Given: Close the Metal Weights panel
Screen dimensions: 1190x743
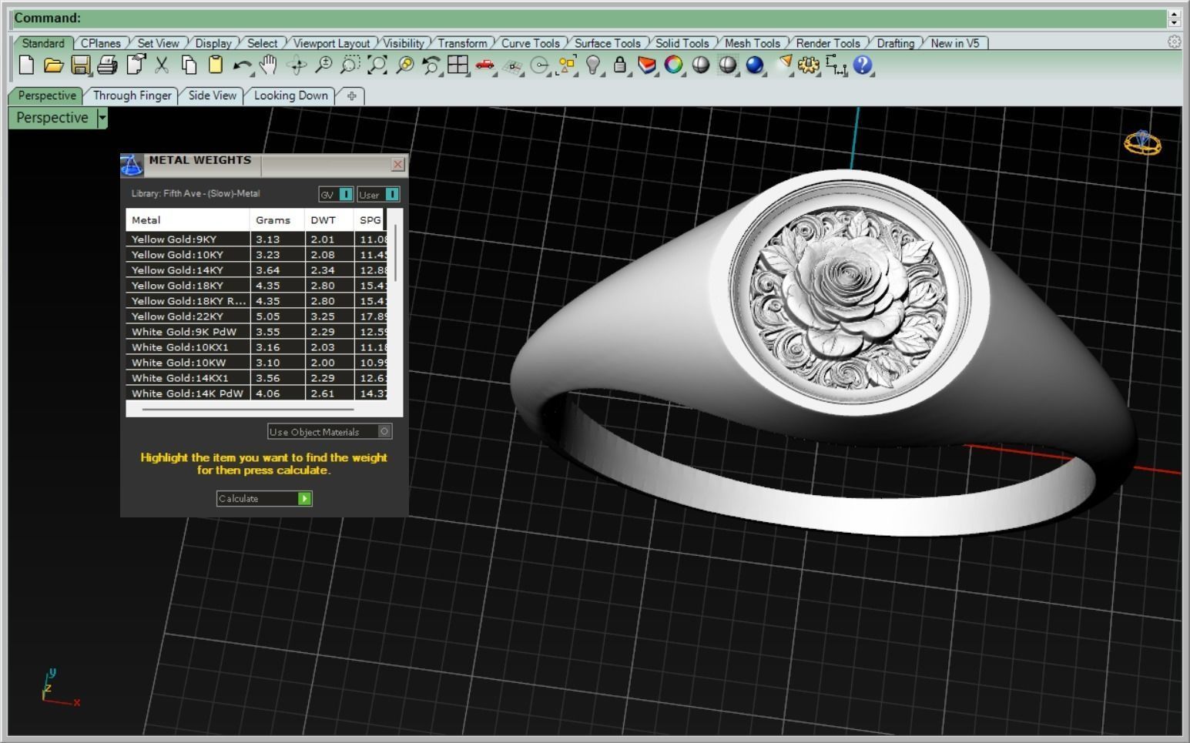Looking at the screenshot, I should [397, 164].
